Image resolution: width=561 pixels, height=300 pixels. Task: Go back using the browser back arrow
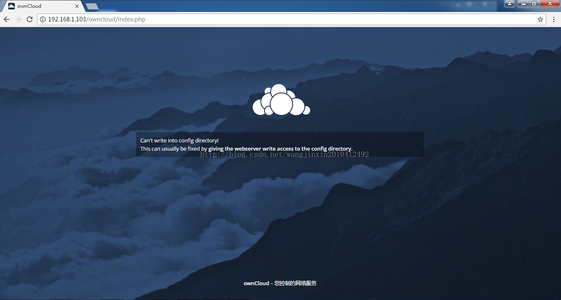(x=7, y=19)
